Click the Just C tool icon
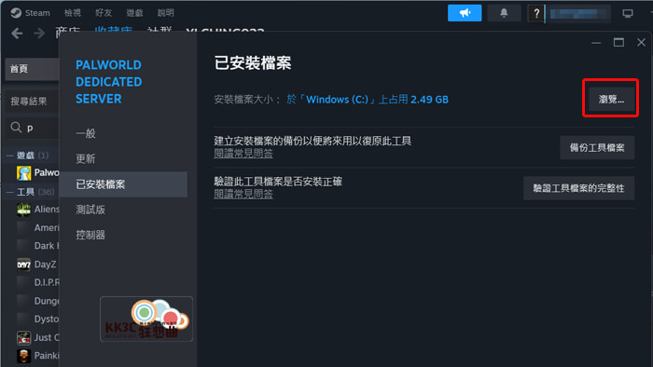This screenshot has width=653, height=367. point(23,338)
